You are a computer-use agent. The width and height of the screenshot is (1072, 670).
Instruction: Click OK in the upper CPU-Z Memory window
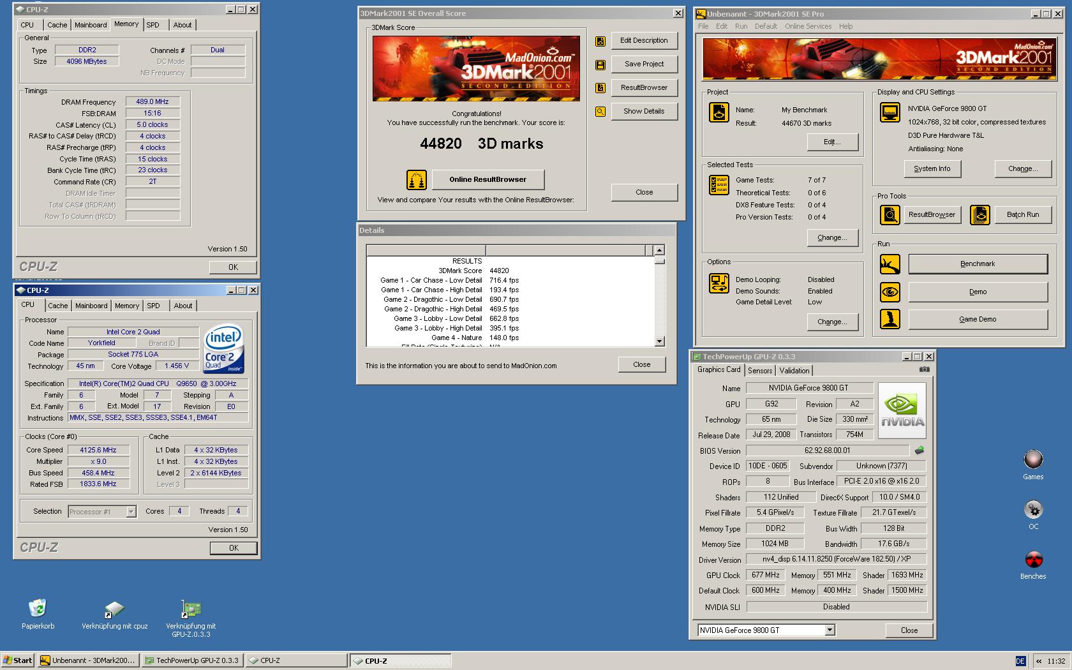coord(233,267)
